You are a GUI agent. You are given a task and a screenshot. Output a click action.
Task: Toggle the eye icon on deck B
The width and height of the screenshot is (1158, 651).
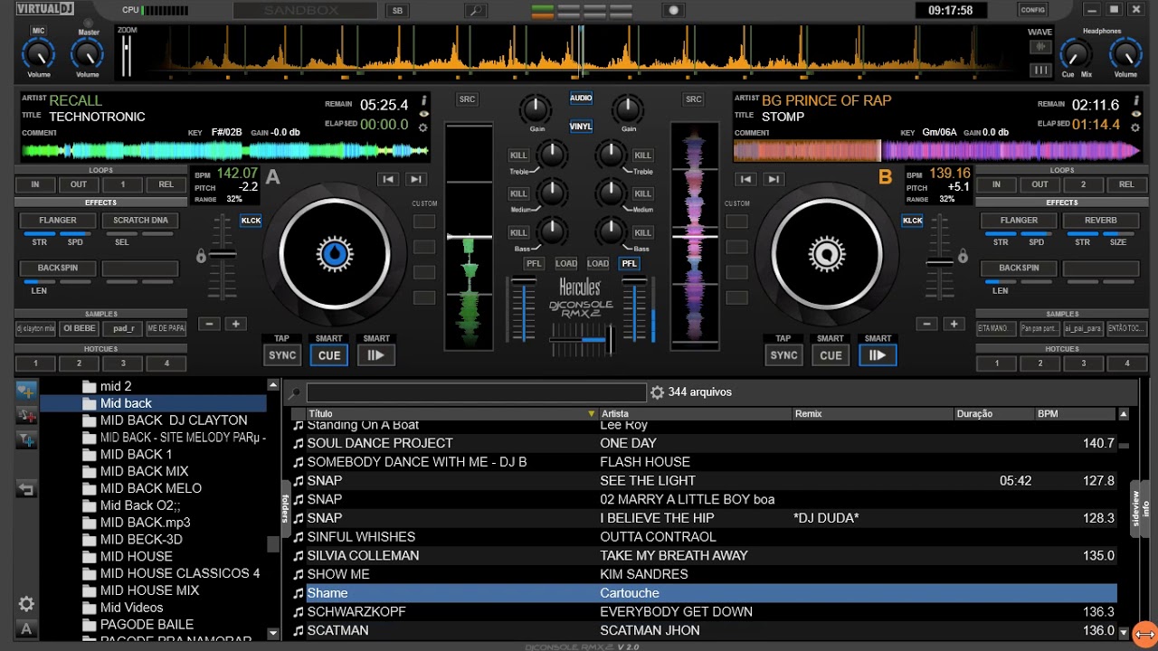1135,114
